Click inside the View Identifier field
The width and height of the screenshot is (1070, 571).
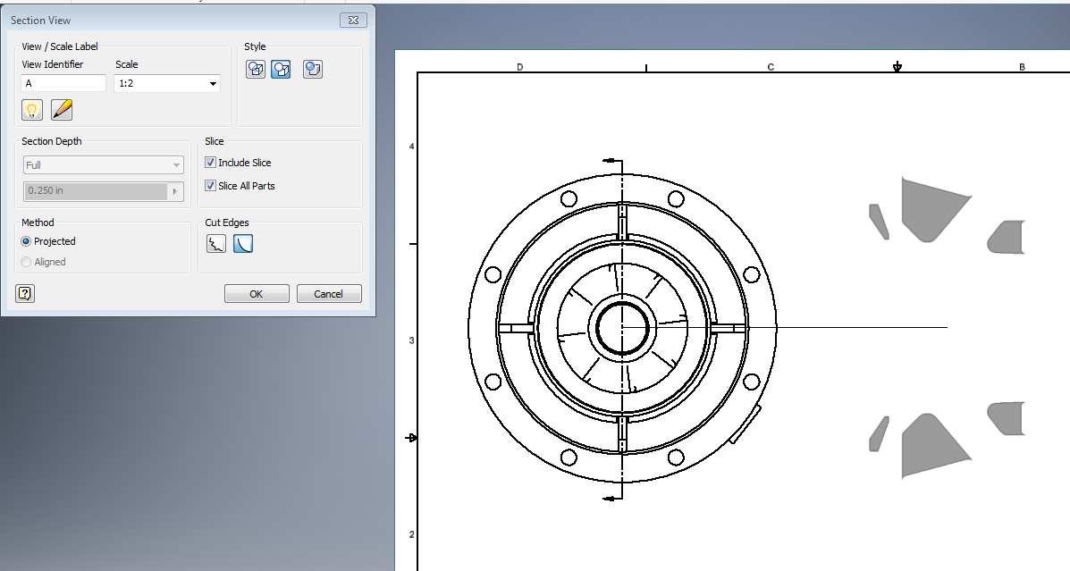click(x=63, y=82)
